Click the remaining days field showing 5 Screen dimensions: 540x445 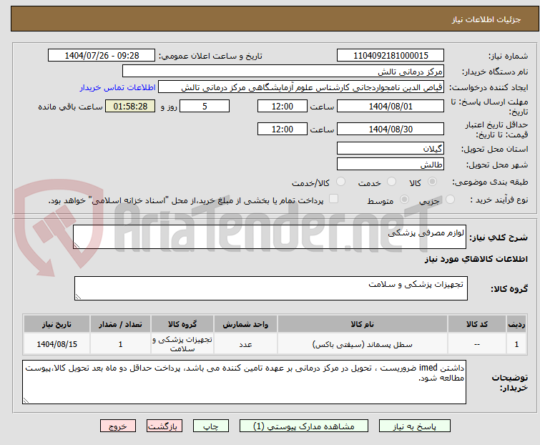[x=205, y=106]
